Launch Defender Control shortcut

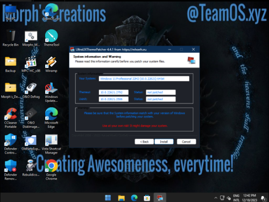(10, 144)
